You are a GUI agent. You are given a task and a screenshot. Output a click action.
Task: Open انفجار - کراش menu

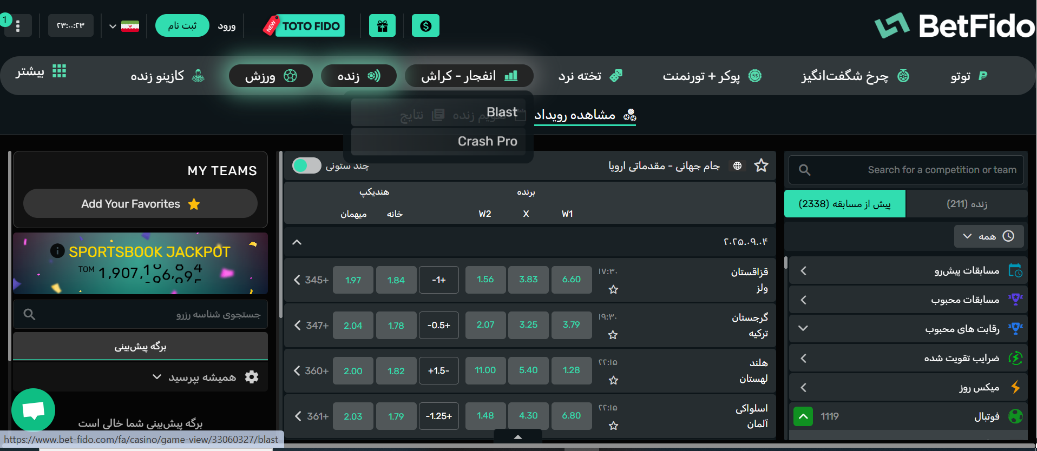[469, 76]
